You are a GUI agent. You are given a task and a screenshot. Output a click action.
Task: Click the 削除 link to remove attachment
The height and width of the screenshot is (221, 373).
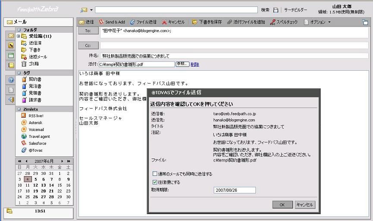tap(194, 64)
